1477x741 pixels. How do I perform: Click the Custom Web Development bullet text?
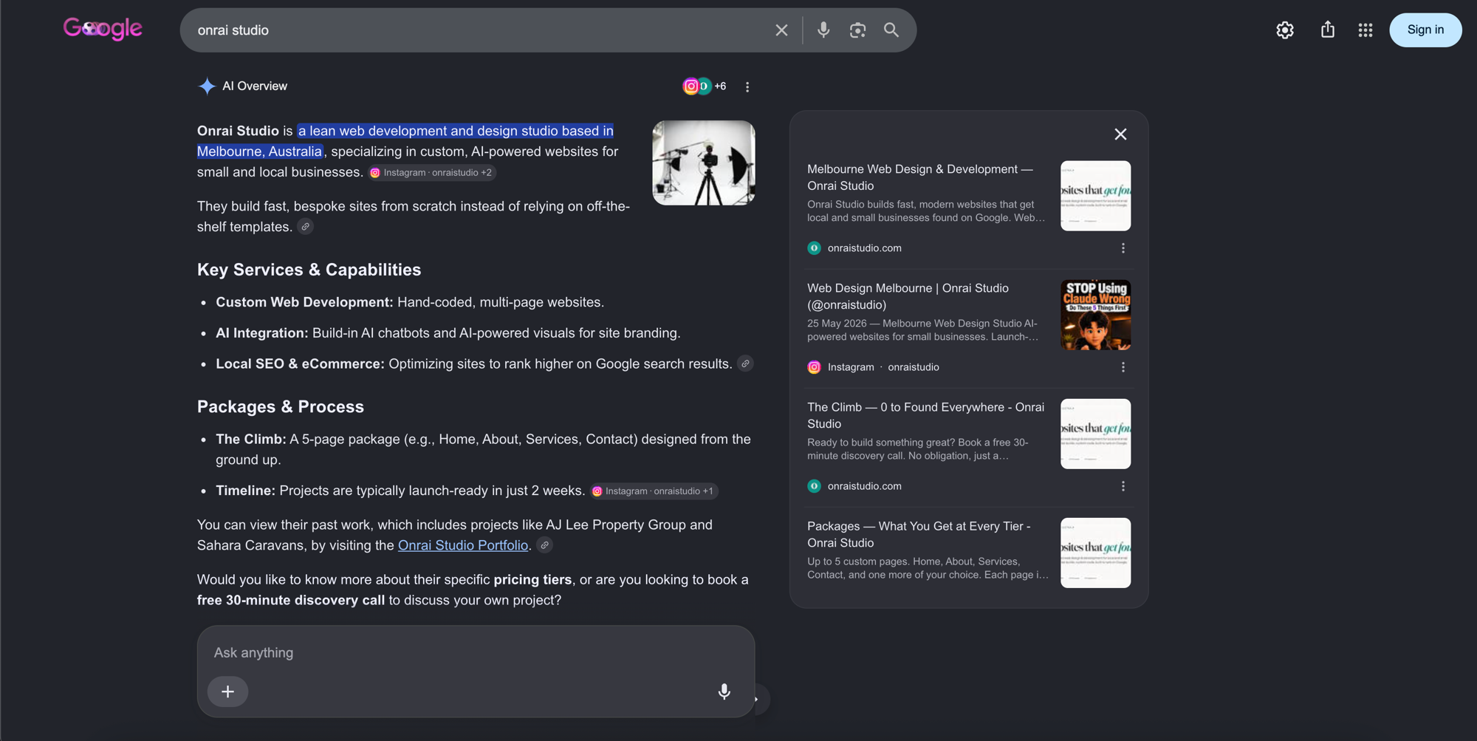tap(410, 302)
